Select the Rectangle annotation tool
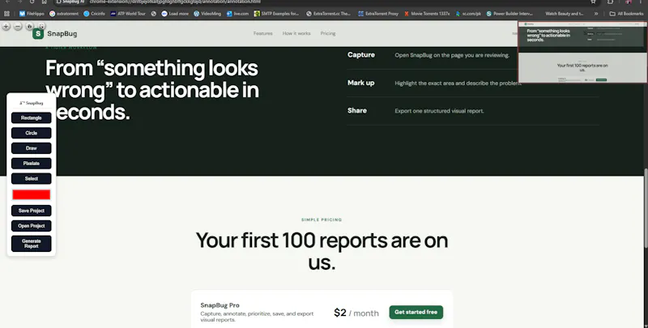Viewport: 648px width, 328px height. click(x=32, y=117)
